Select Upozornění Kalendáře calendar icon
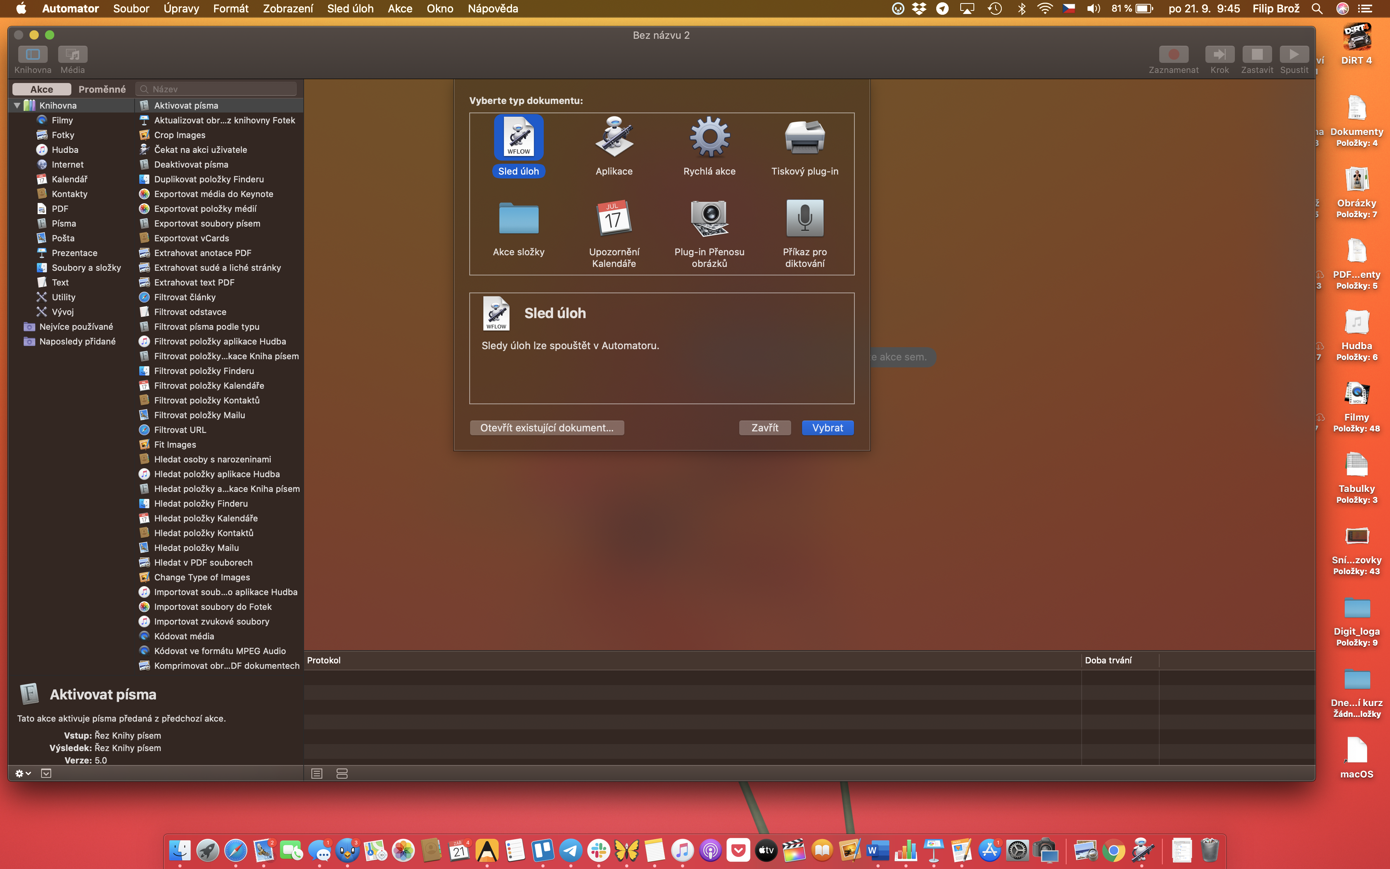 (x=614, y=218)
